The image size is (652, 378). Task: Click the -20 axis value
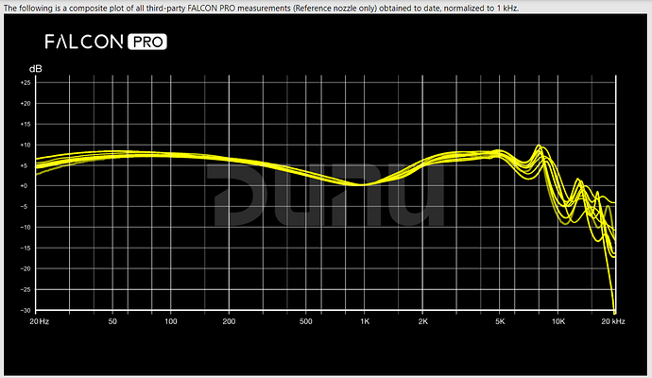pyautogui.click(x=26, y=269)
